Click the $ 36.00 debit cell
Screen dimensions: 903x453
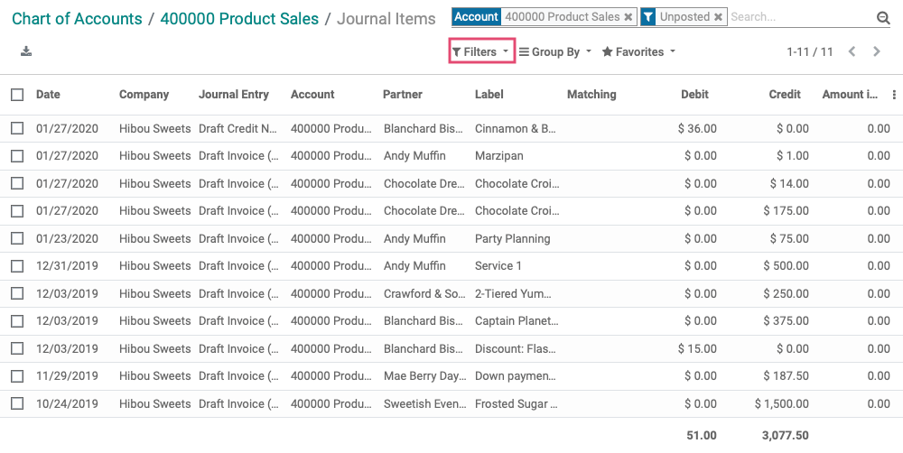coord(697,128)
